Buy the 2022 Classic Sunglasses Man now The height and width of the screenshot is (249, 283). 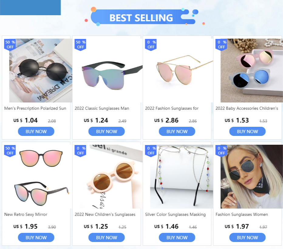tap(107, 131)
